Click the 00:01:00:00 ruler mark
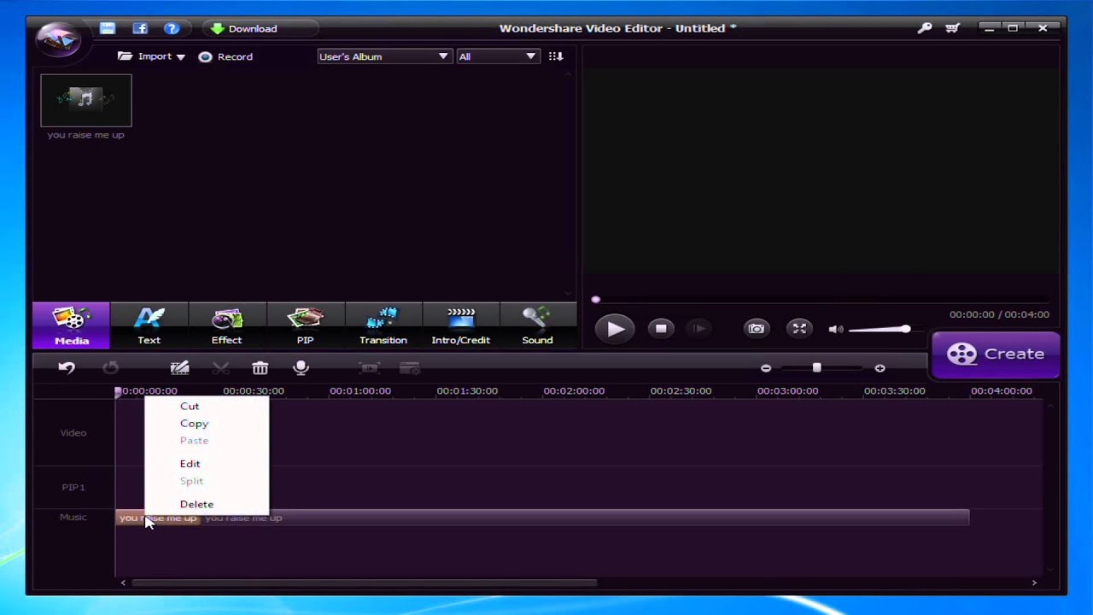This screenshot has height=615, width=1093. coord(360,391)
